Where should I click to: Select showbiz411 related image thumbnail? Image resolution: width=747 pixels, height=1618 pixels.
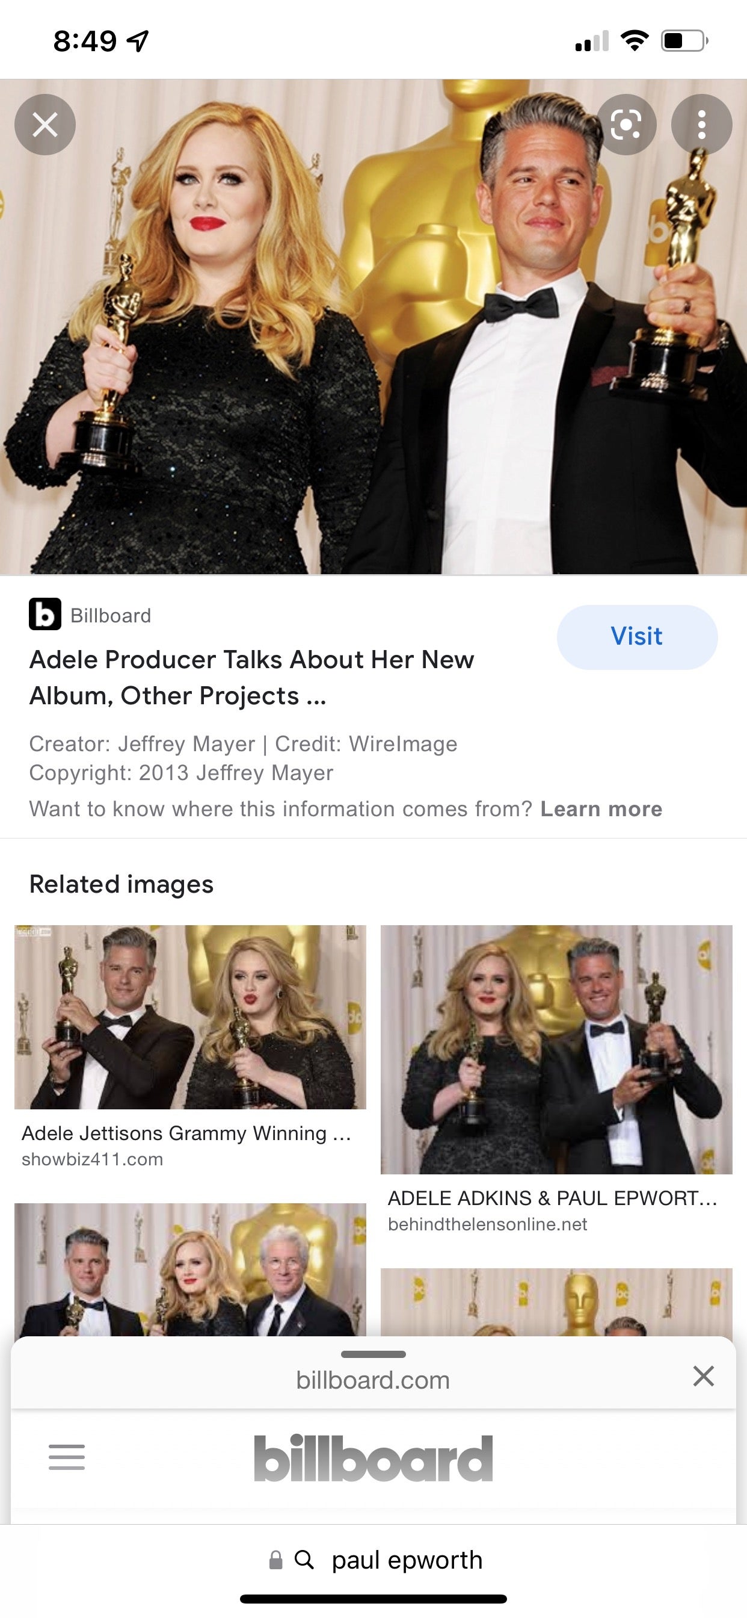pos(190,1017)
